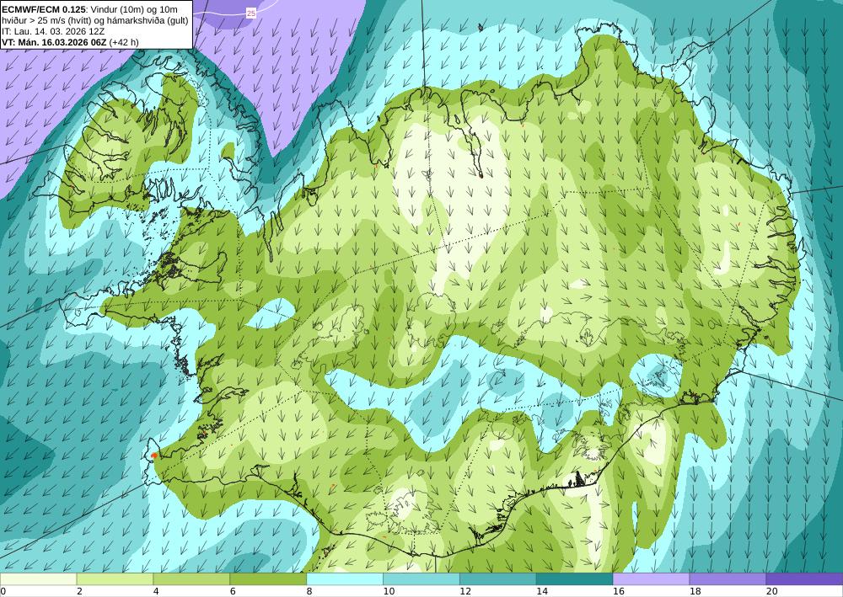Viewport: 843px width, 597px height.
Task: Click the pink "25" contour label
Action: click(251, 13)
